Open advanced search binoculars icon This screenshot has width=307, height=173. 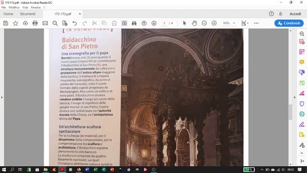point(134,23)
